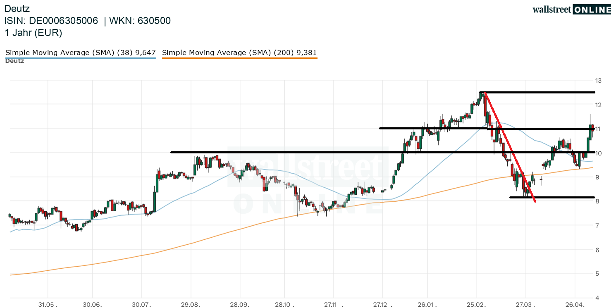616x308 pixels.
Task: Select the Simple Moving Average (SMA) (200) legend entry
Action: tap(240, 53)
